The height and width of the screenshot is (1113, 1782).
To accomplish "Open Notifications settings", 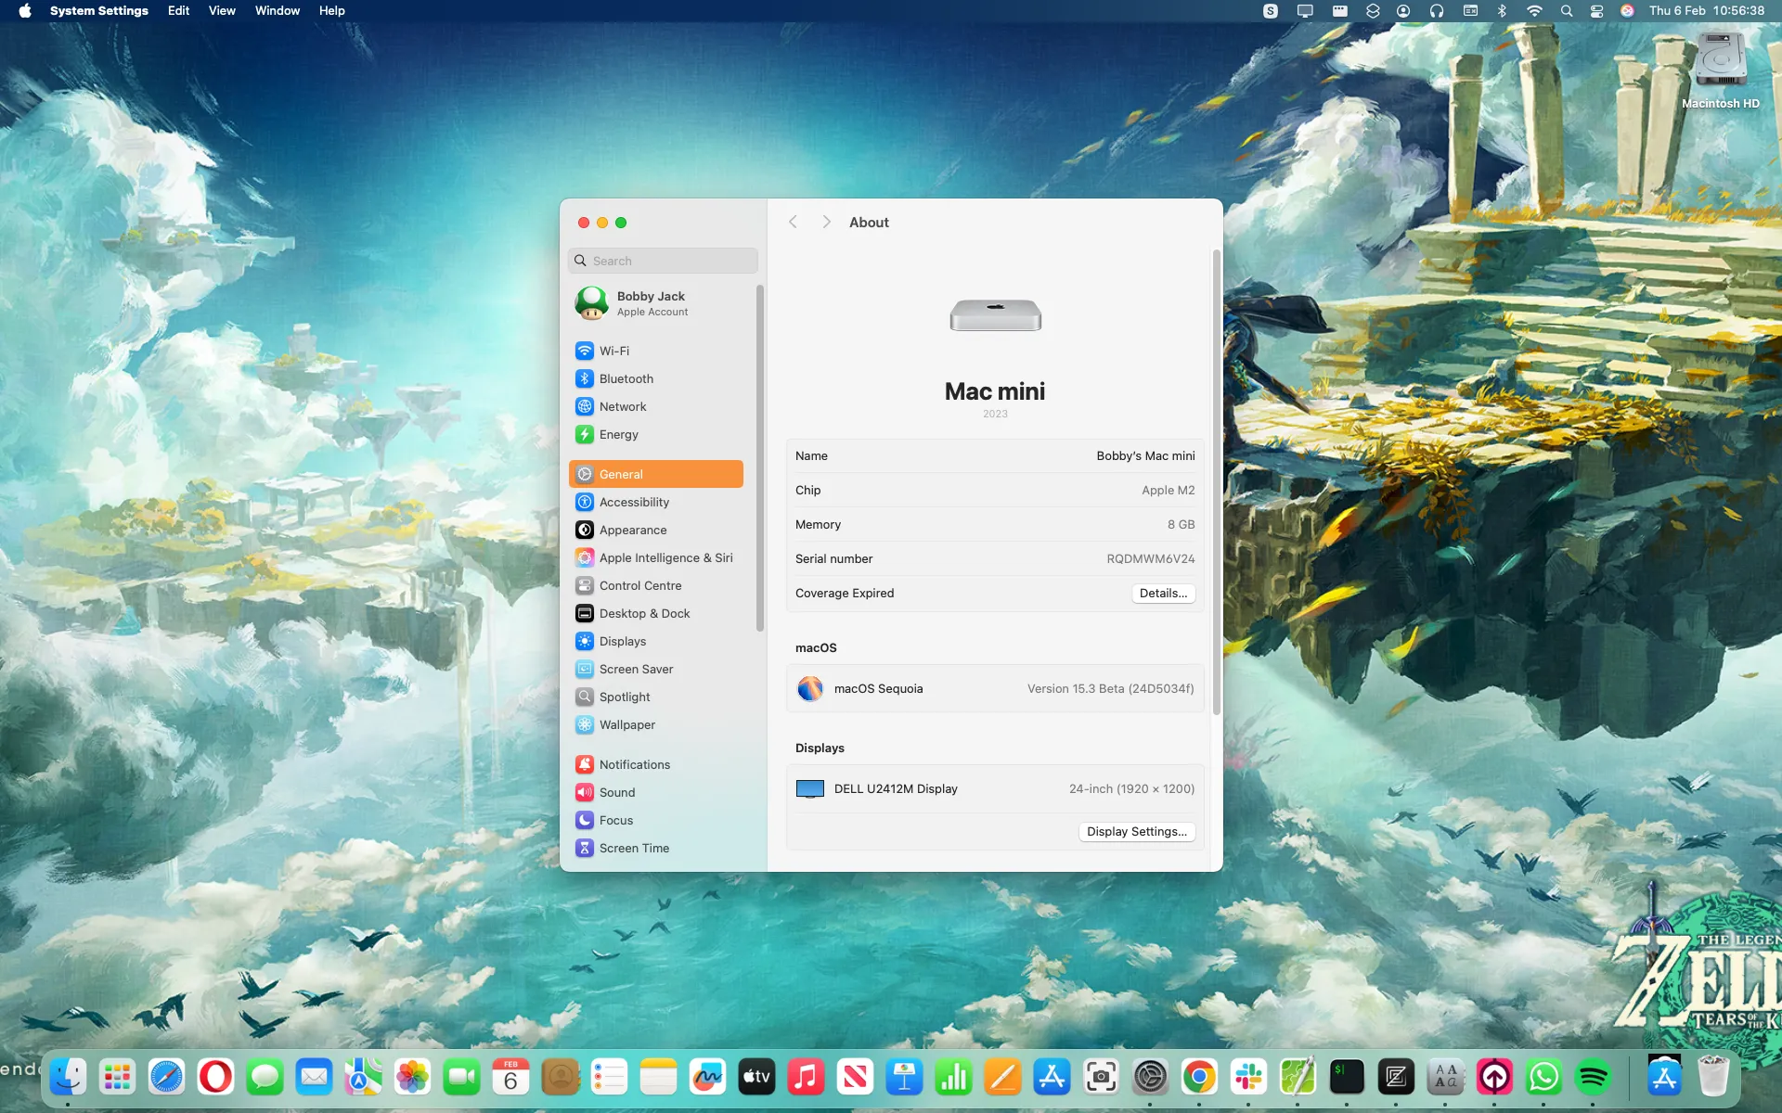I will click(x=635, y=764).
